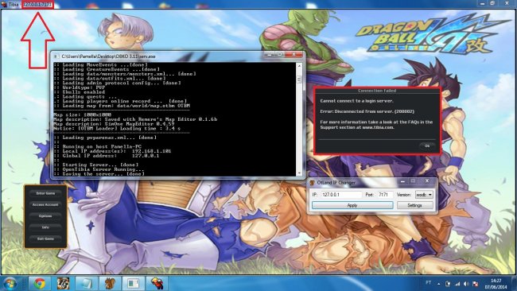This screenshot has width=517, height=291.
Task: Click the volume speaker tray icon
Action: [466, 283]
